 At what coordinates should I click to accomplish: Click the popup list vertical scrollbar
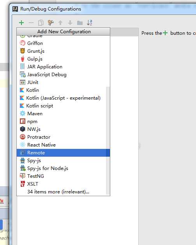[x=108, y=141]
